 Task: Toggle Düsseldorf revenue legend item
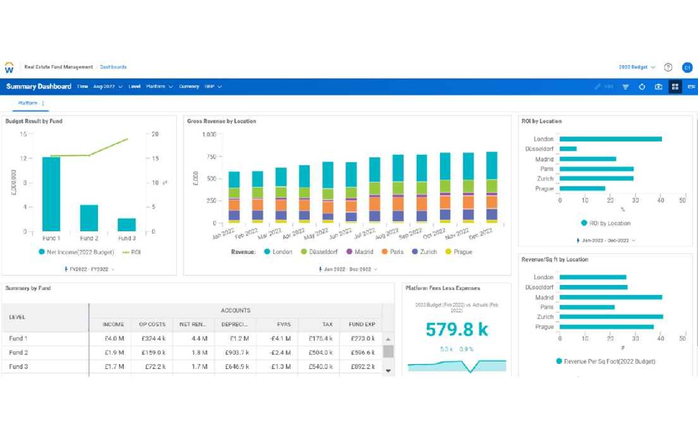pos(319,252)
